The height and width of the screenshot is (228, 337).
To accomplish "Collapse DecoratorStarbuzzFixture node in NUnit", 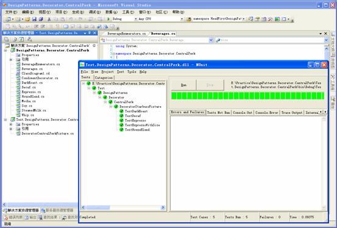I will (x=111, y=107).
